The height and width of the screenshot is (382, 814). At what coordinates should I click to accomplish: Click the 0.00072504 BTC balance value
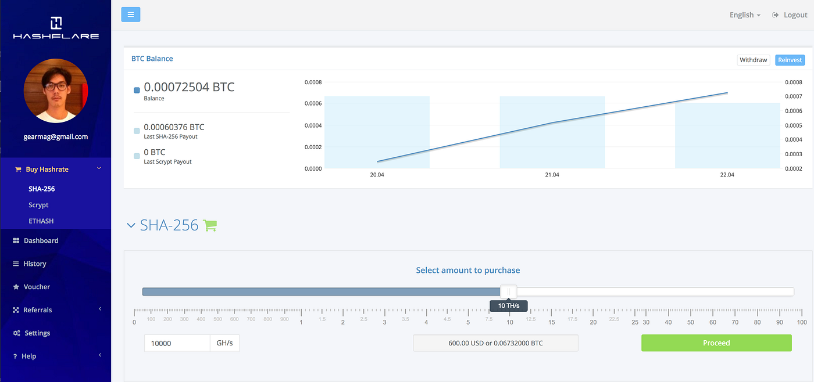click(189, 87)
